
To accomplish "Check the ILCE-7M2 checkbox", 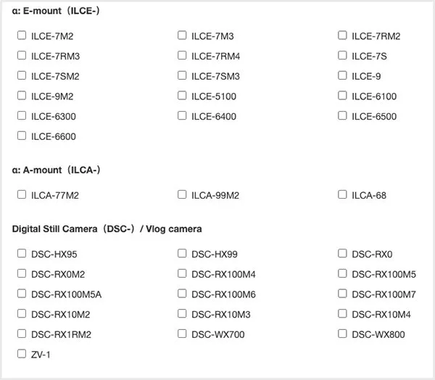I will click(21, 36).
